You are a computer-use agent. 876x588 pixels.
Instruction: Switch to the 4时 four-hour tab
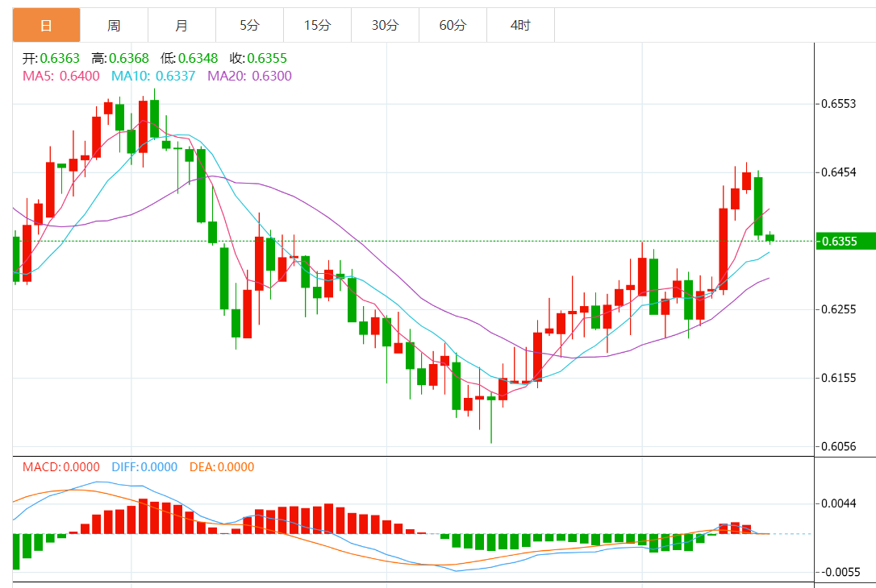pos(520,26)
